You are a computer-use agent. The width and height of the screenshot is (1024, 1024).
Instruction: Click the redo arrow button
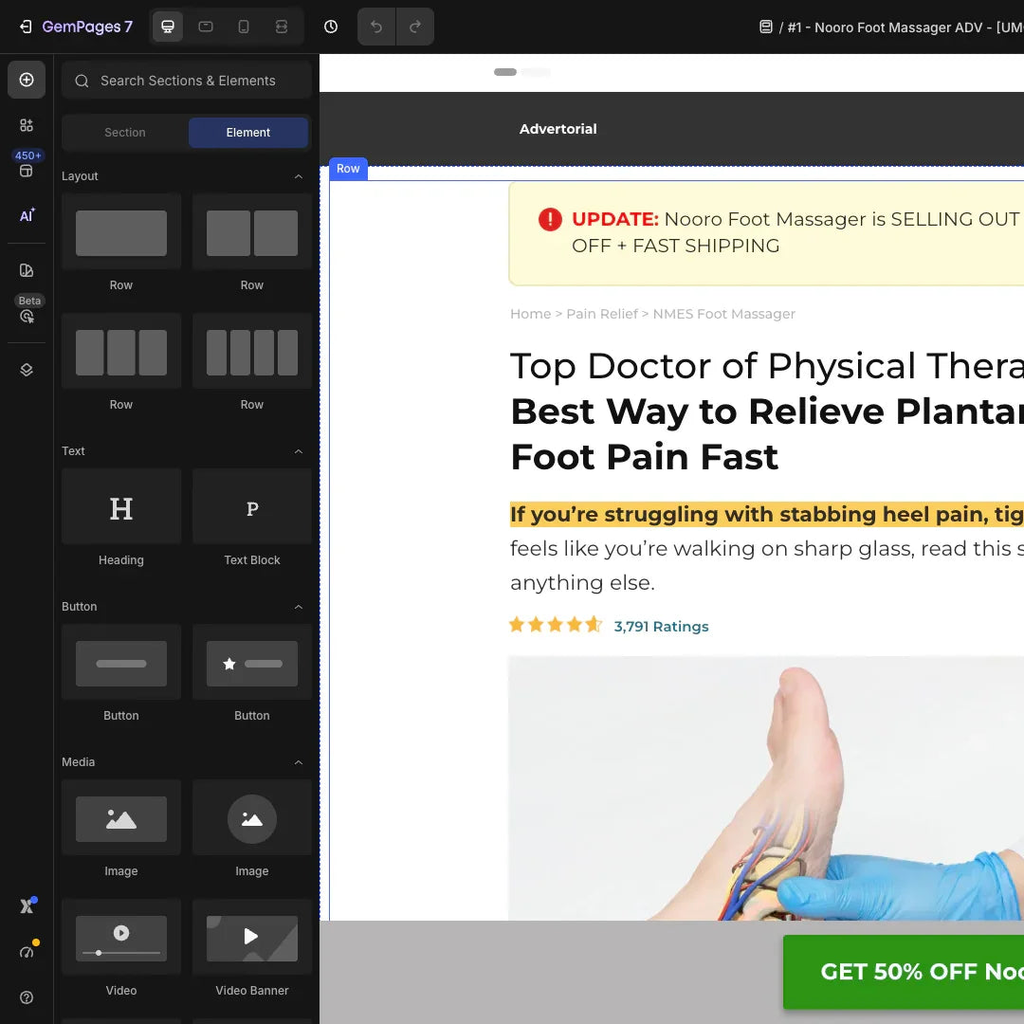[x=415, y=27]
